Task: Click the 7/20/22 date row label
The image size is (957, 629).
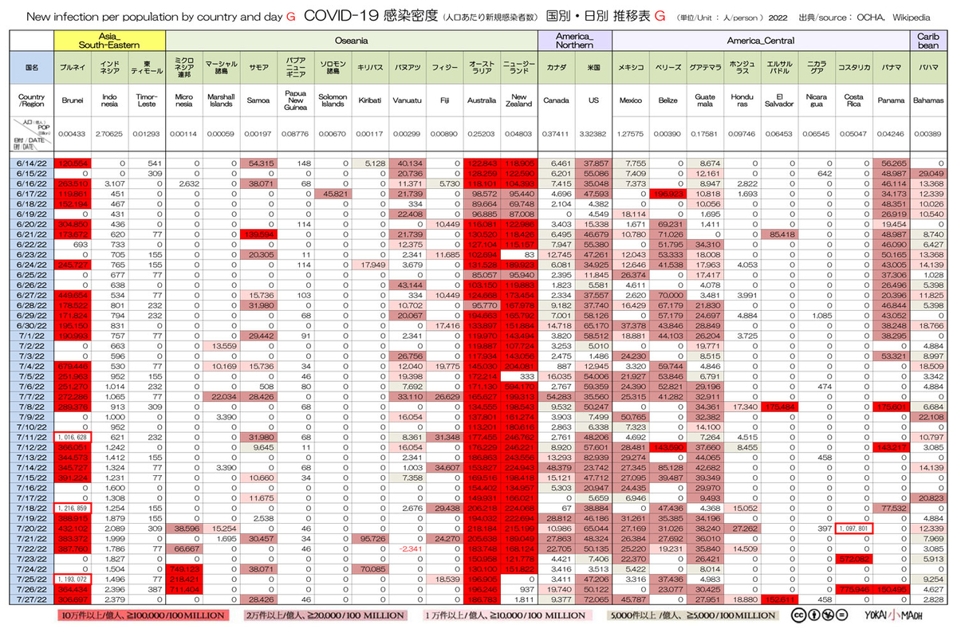Action: coord(32,528)
